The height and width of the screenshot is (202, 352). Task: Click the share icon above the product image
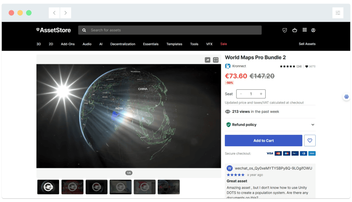coord(207,60)
